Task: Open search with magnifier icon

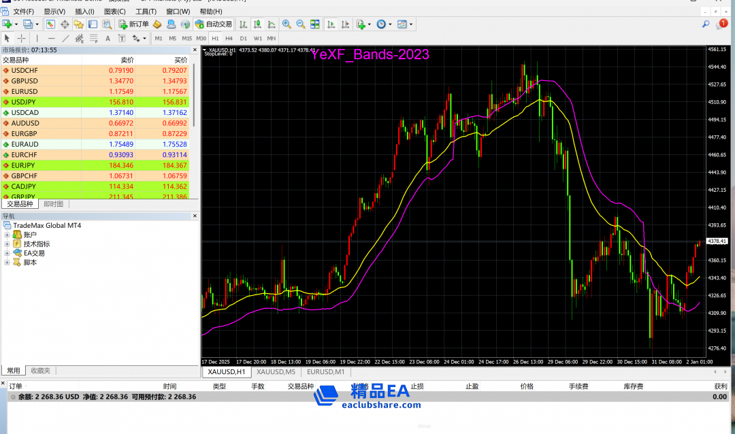Action: click(x=706, y=24)
